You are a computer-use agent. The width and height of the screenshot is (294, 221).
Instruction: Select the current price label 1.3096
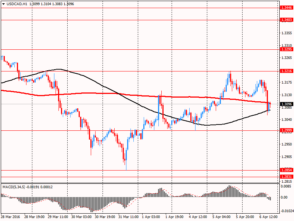pos(287,104)
